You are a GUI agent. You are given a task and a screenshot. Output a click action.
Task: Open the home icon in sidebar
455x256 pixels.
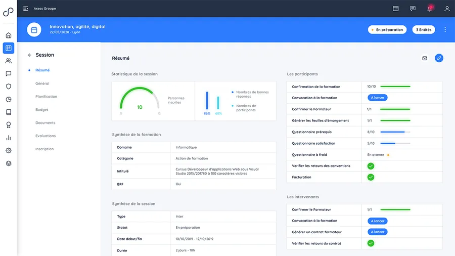[x=9, y=35]
